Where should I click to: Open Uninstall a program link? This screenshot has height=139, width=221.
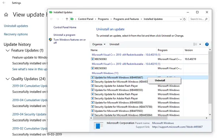pos(64,35)
